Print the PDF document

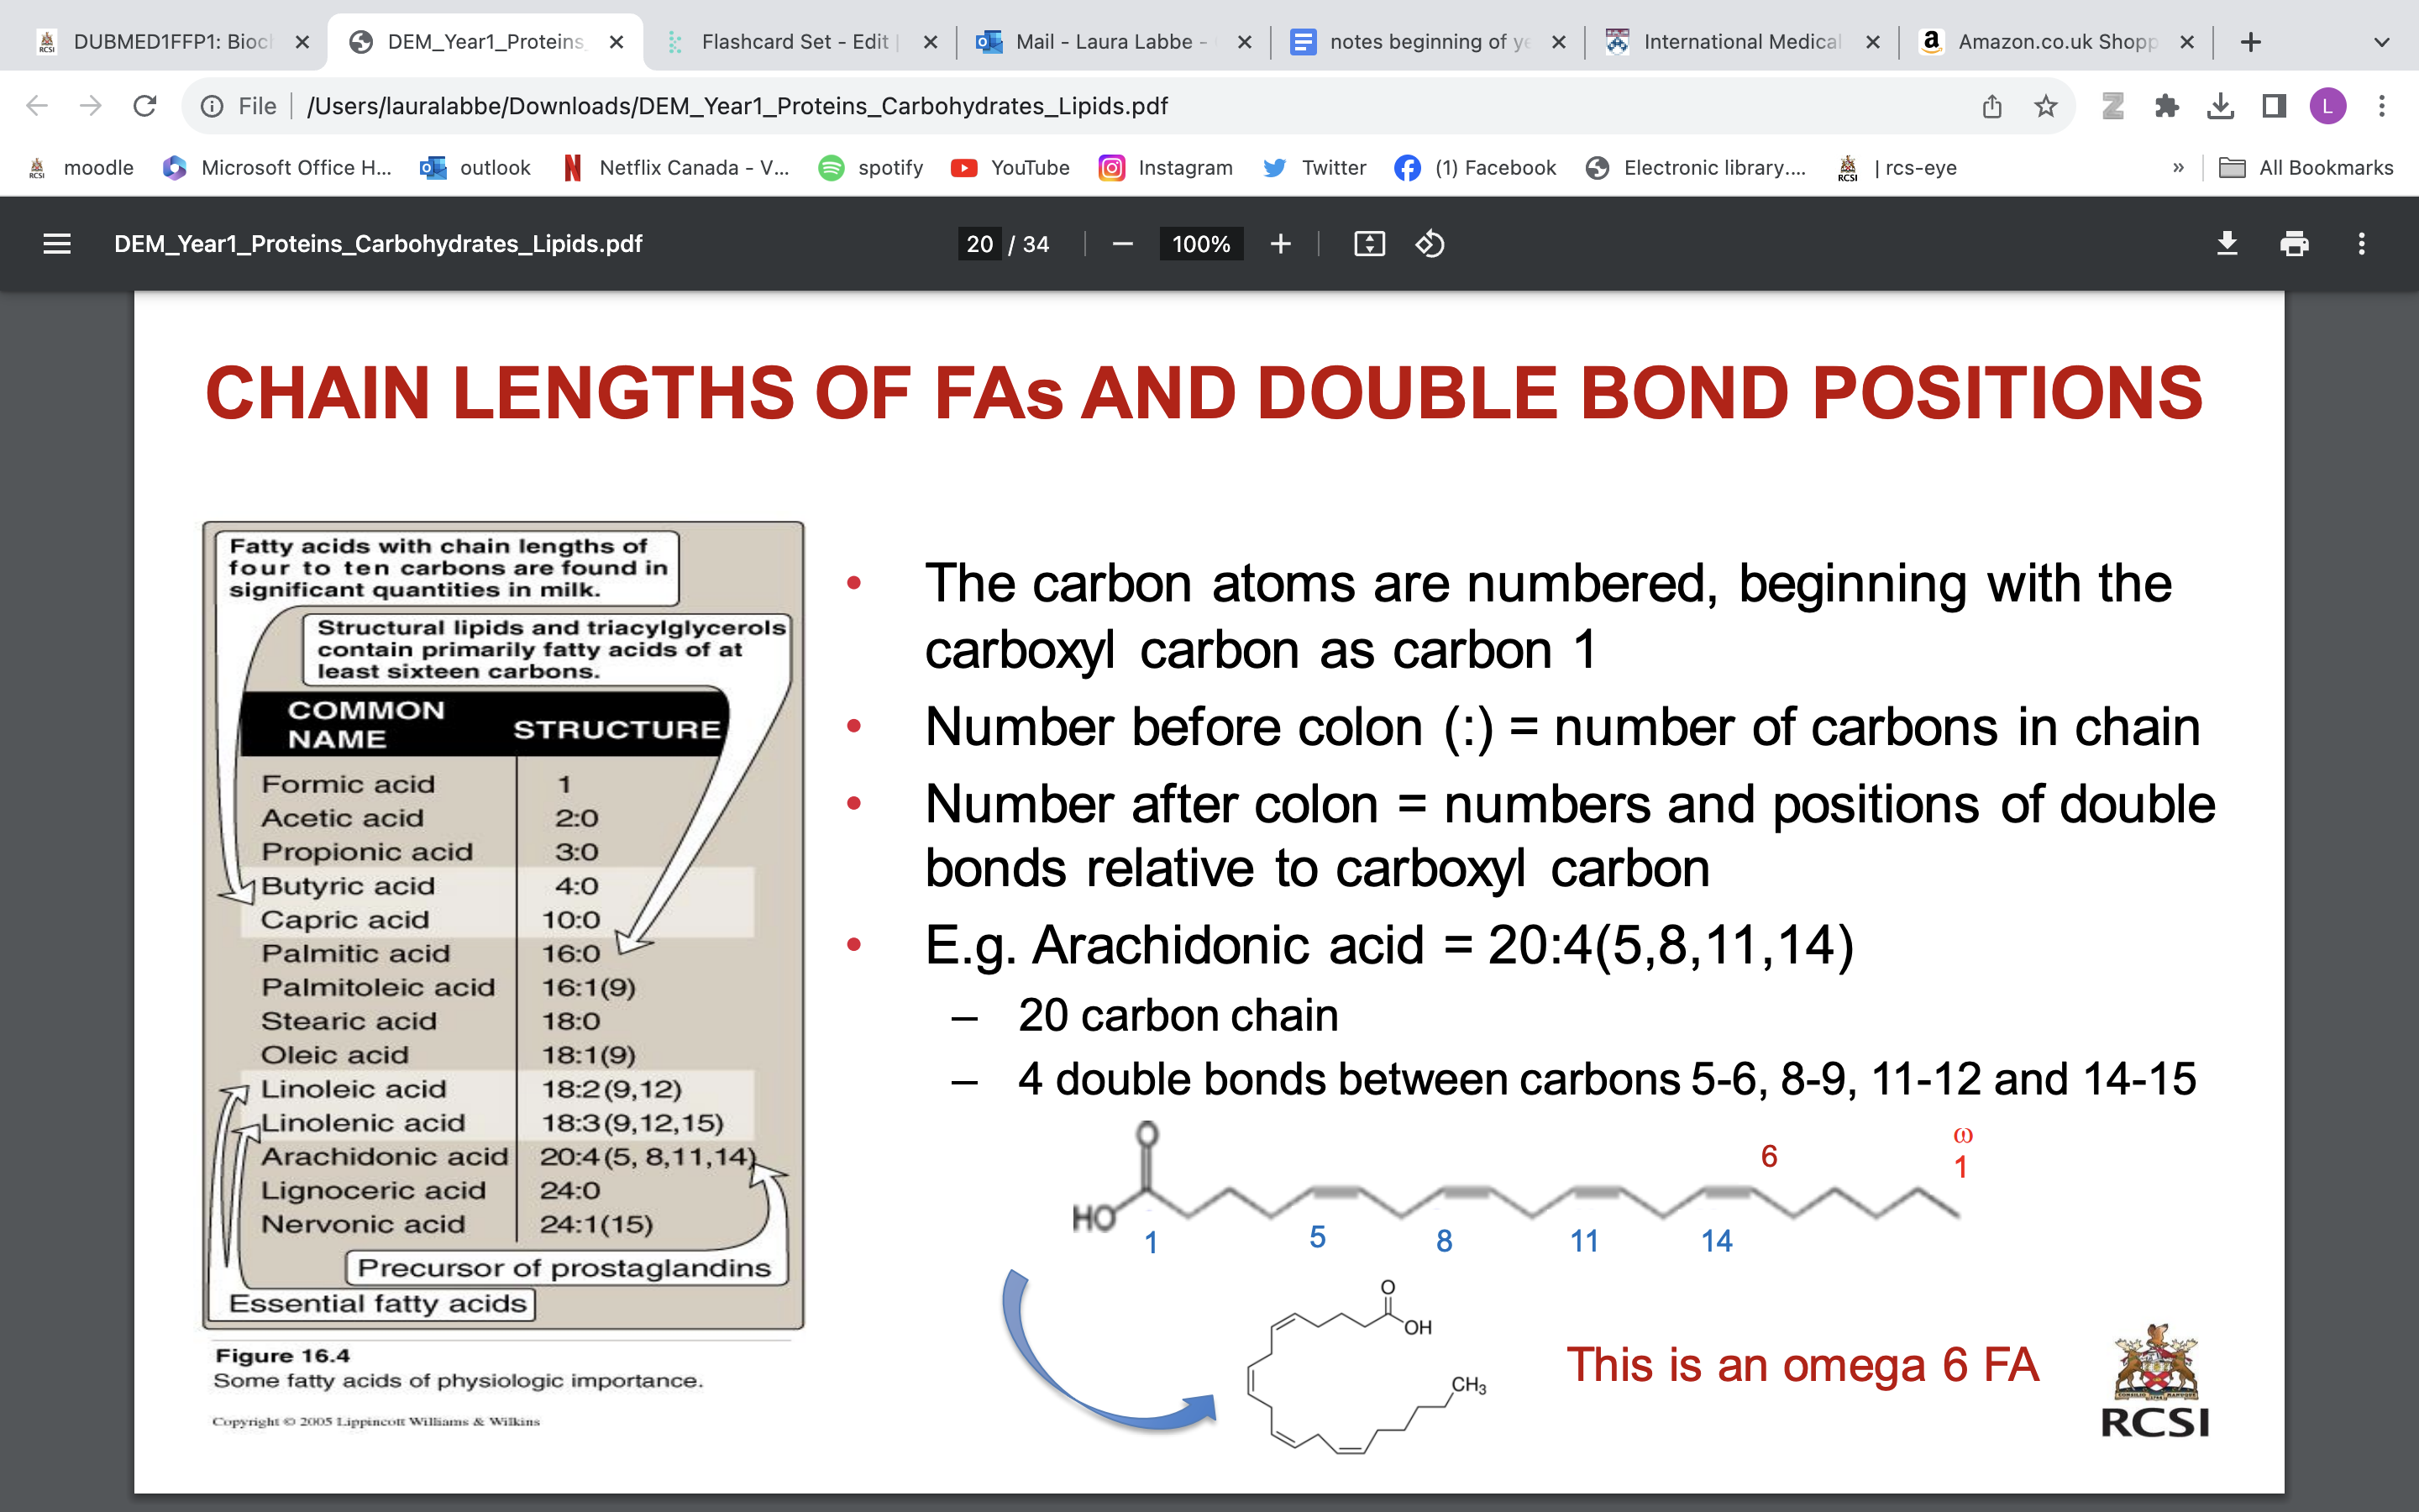(2294, 244)
